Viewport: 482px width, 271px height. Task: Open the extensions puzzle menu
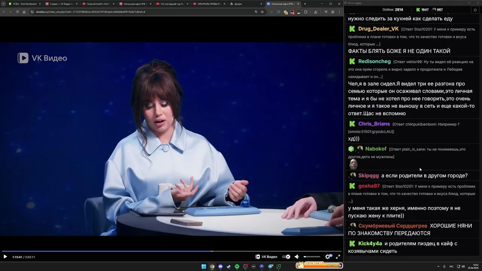306,12
